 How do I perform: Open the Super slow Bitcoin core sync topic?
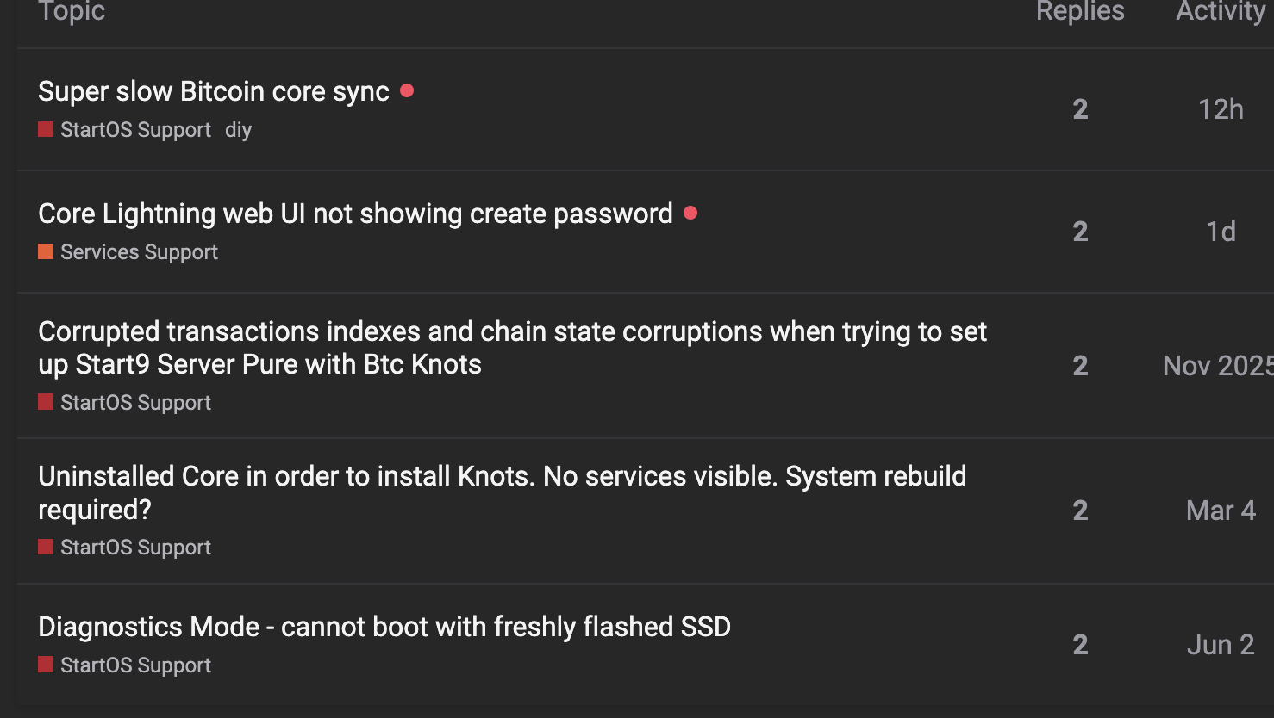pos(214,91)
